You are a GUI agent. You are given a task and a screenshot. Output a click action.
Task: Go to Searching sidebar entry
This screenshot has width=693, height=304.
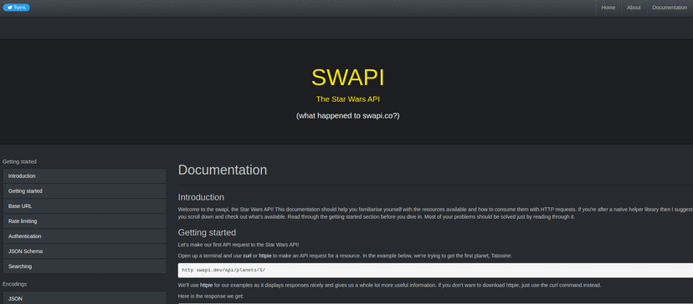point(85,266)
